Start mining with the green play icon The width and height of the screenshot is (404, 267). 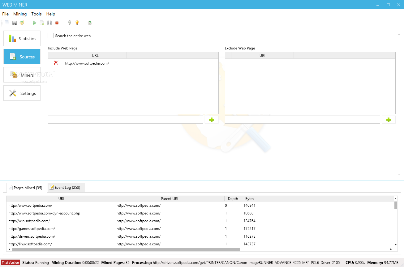(x=35, y=23)
